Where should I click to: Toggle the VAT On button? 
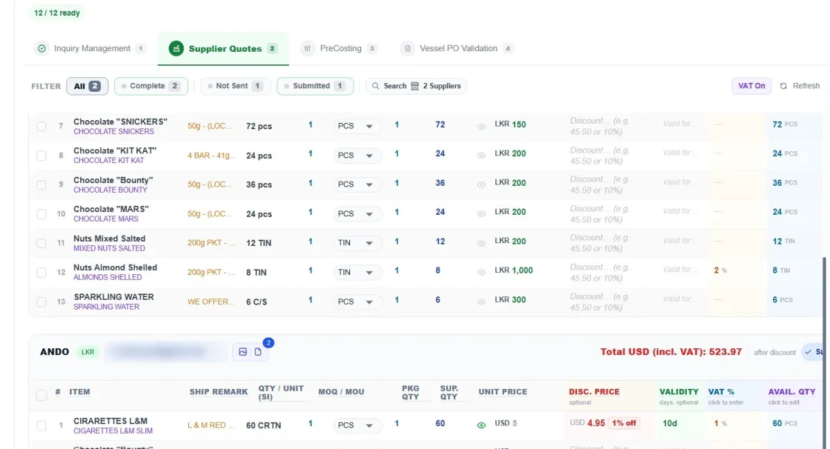click(x=751, y=86)
